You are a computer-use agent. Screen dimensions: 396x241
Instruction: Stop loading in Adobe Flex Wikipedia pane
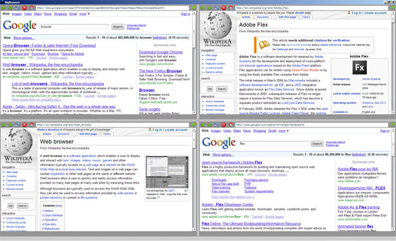tap(224, 8)
